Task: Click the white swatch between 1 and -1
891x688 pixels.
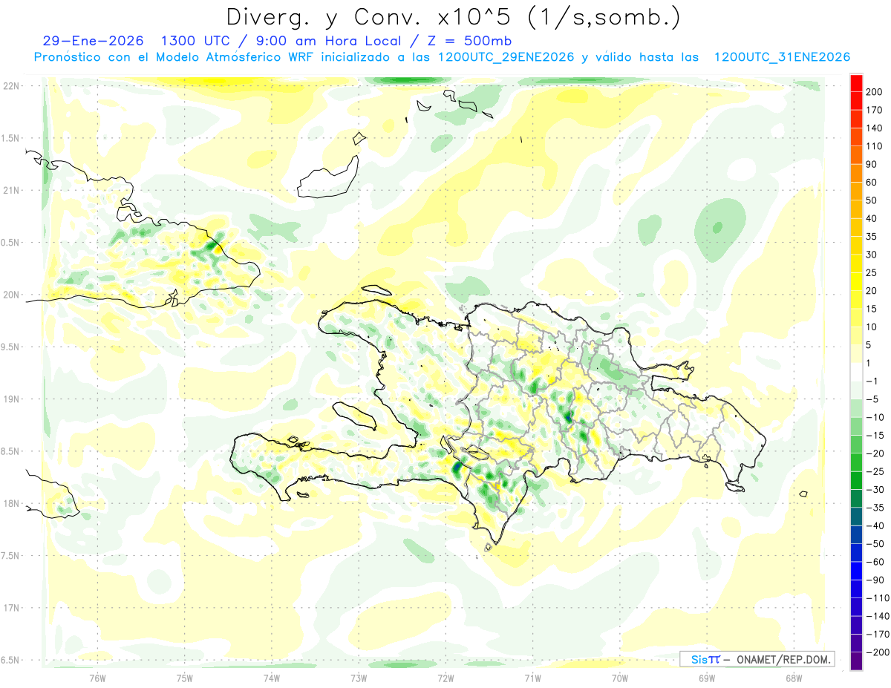Action: point(856,371)
